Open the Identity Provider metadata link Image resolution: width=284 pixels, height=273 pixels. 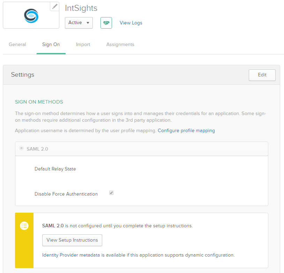[71, 255]
